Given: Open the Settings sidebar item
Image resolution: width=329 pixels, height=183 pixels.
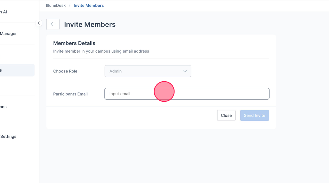Looking at the screenshot, I should [x=8, y=137].
